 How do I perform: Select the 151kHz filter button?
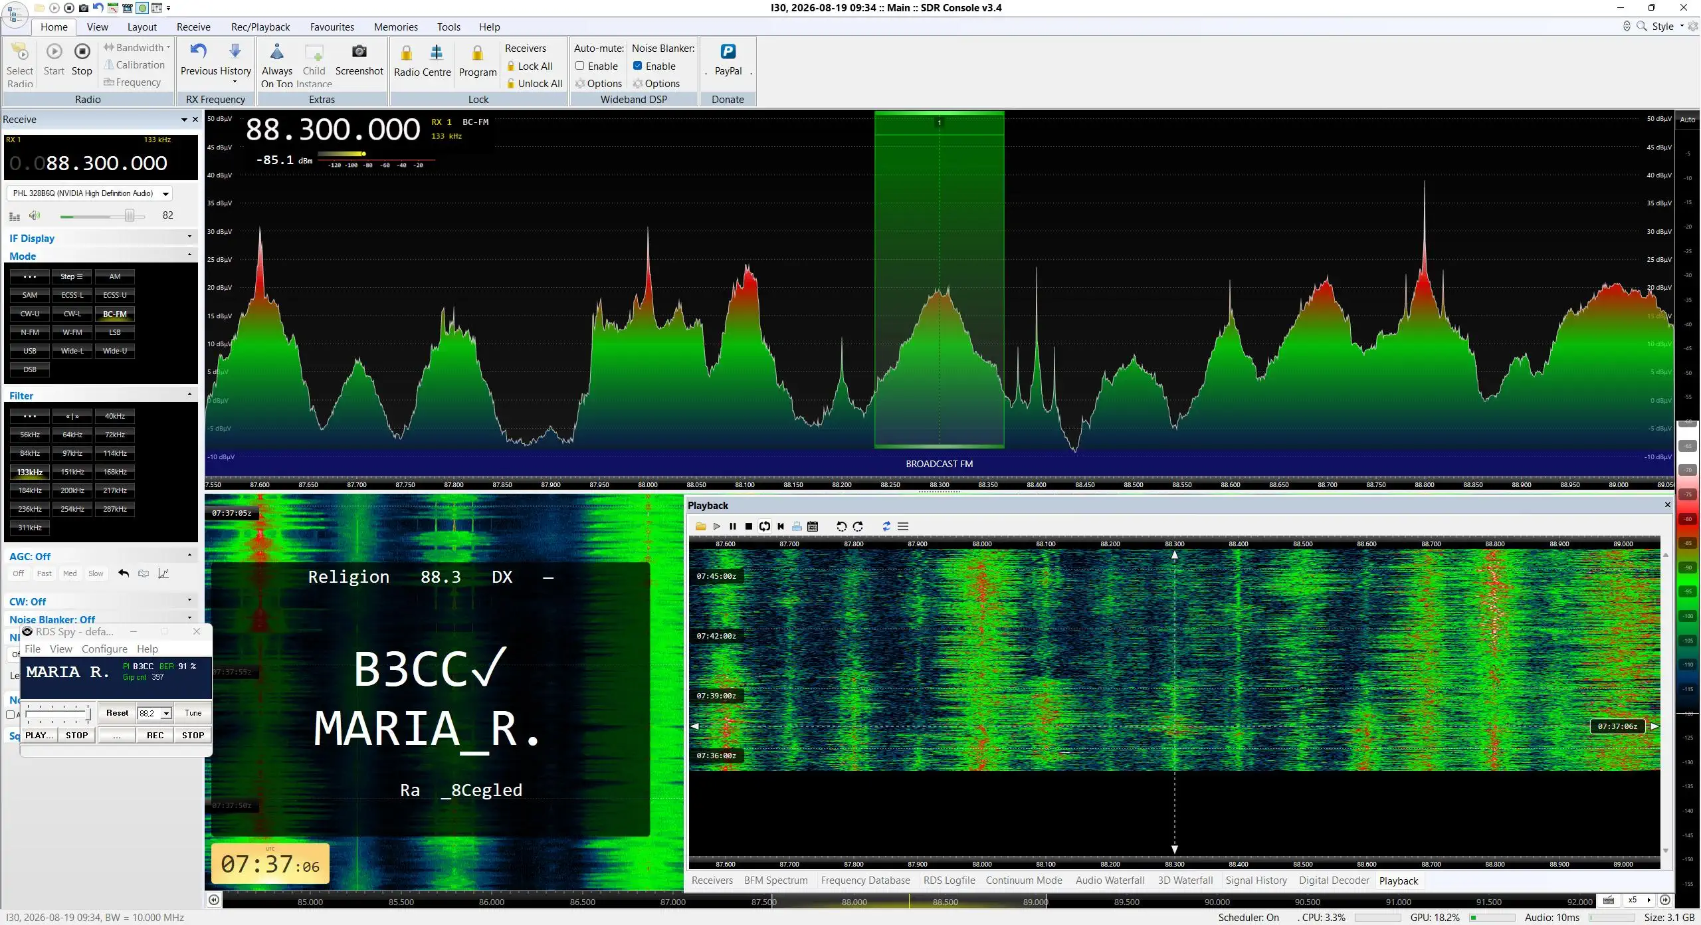[x=72, y=472]
